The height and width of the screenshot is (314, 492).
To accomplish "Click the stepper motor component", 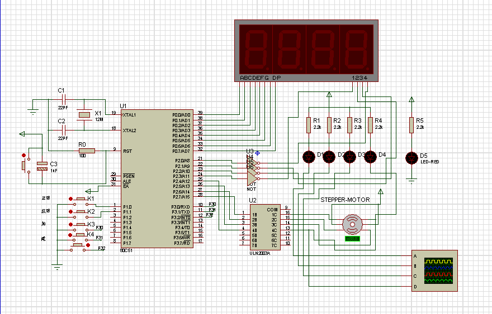I will pos(352,224).
